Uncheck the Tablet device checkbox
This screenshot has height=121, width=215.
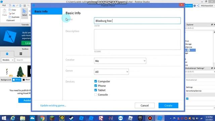(95, 90)
